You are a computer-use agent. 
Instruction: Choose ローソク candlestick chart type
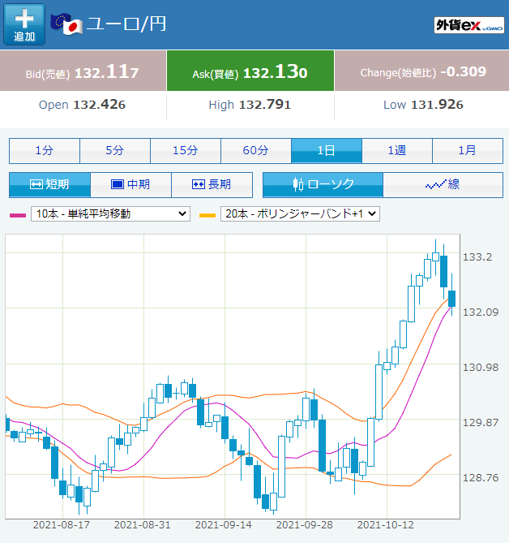tap(323, 185)
